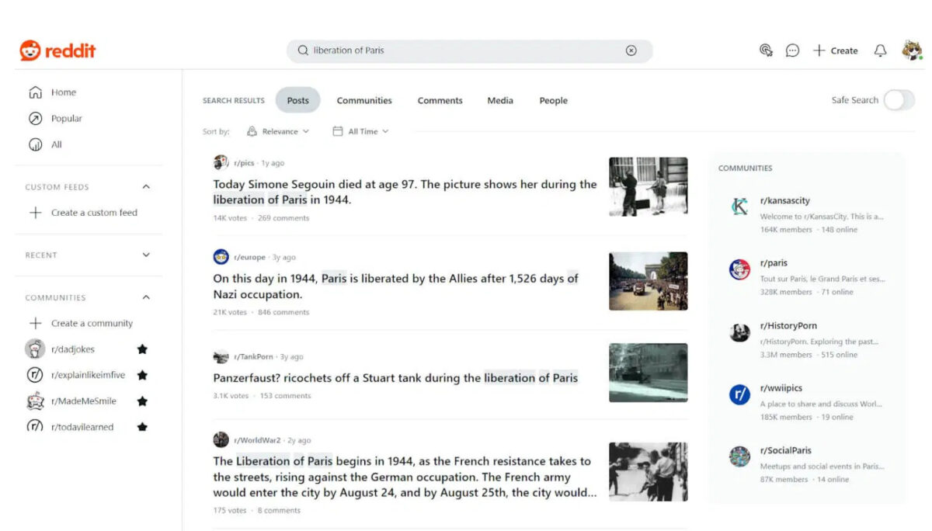Click the r/TankPorn community avatar
The image size is (932, 531).
click(220, 356)
